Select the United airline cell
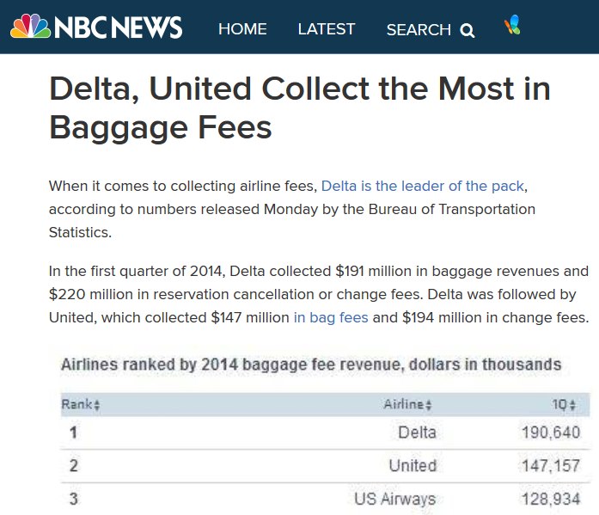Screen dimensions: 599x515 413,466
